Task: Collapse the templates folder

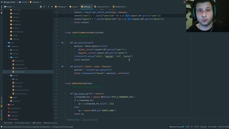Action: (x=6, y=46)
